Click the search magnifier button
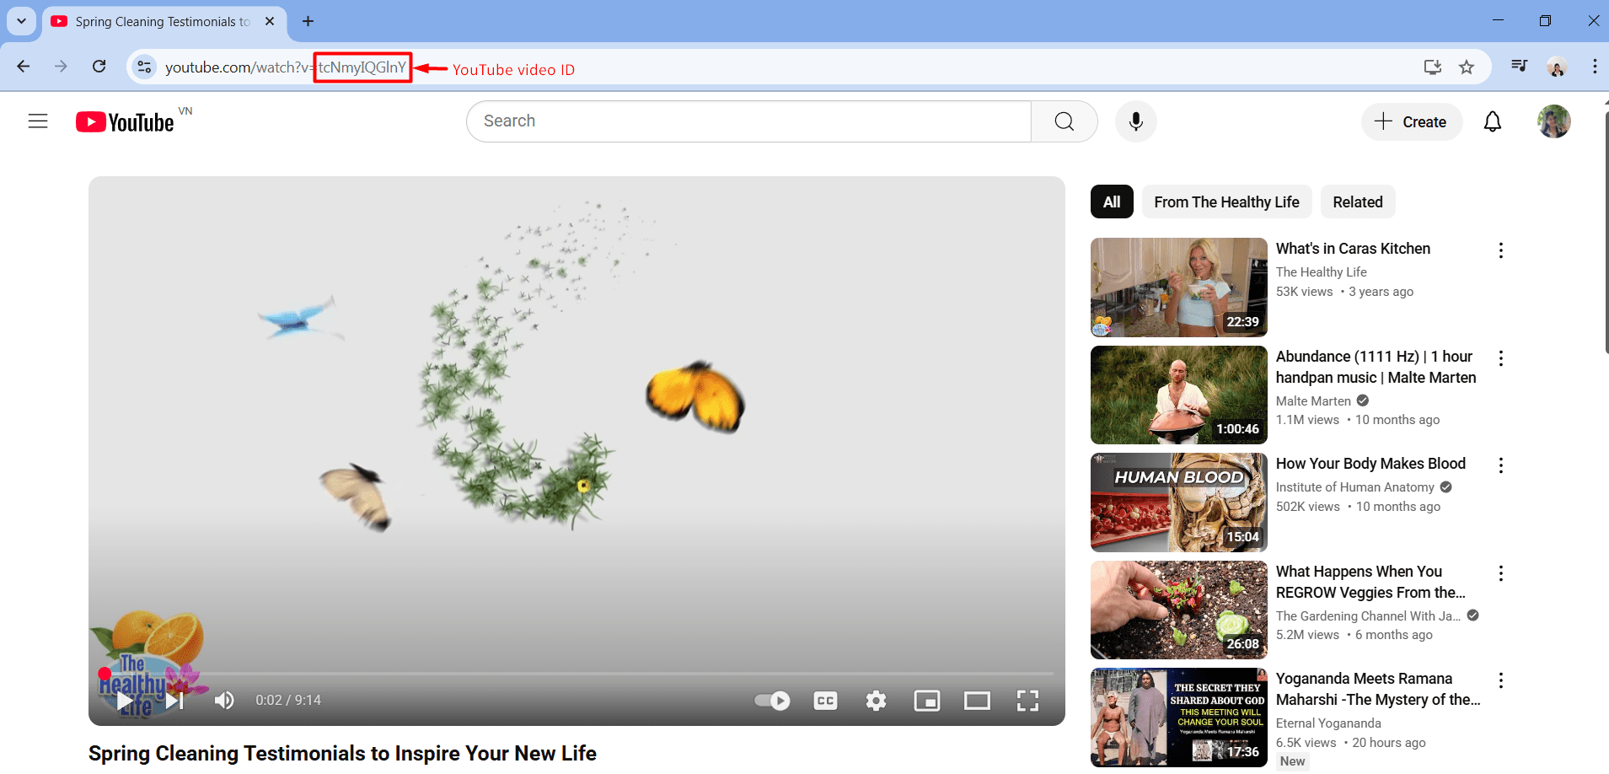The image size is (1609, 774). click(x=1064, y=121)
